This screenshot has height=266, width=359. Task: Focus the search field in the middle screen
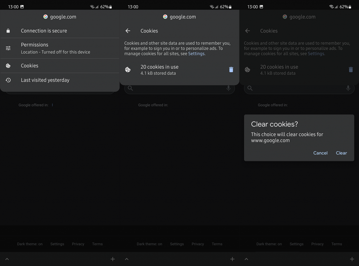[179, 89]
